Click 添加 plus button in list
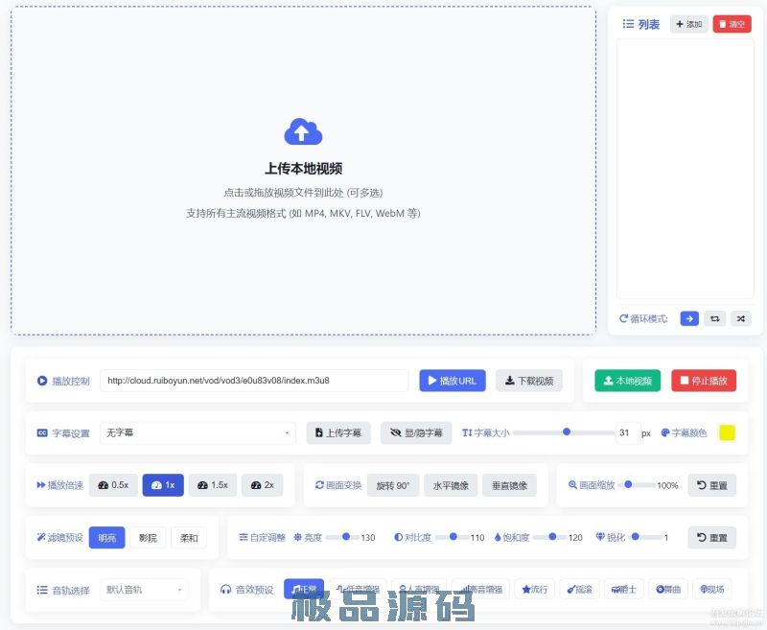767x630 pixels. click(x=688, y=24)
